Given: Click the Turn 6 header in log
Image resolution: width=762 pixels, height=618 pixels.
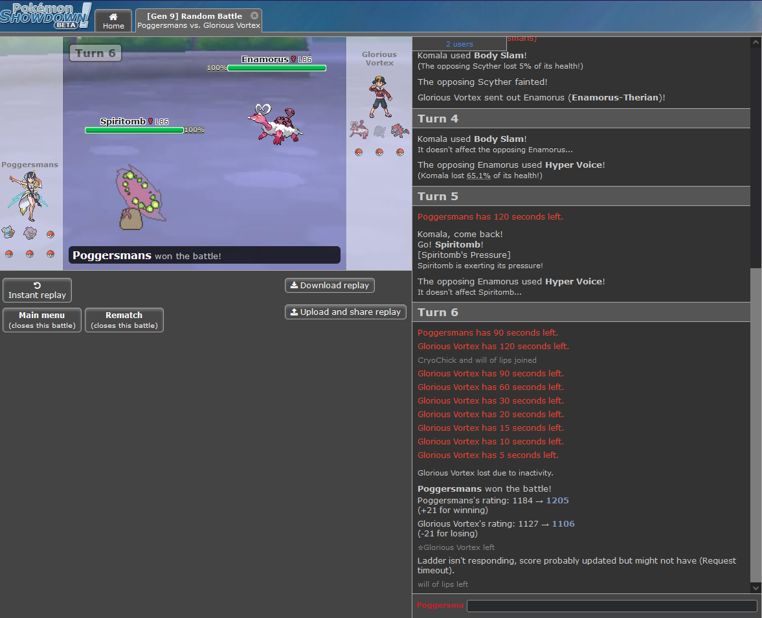Looking at the screenshot, I should point(581,312).
